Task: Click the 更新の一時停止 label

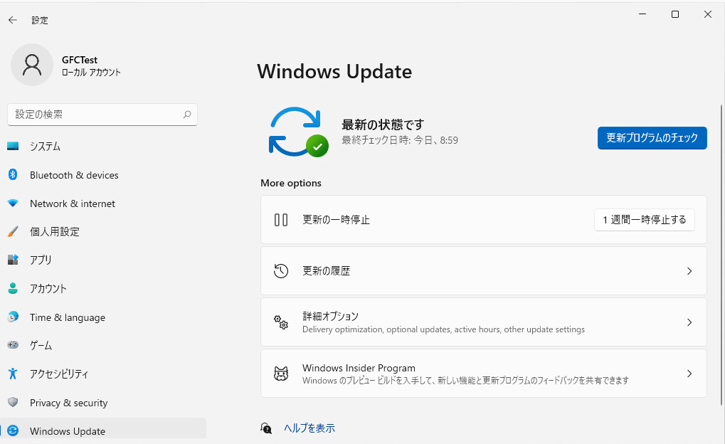Action: coord(336,220)
